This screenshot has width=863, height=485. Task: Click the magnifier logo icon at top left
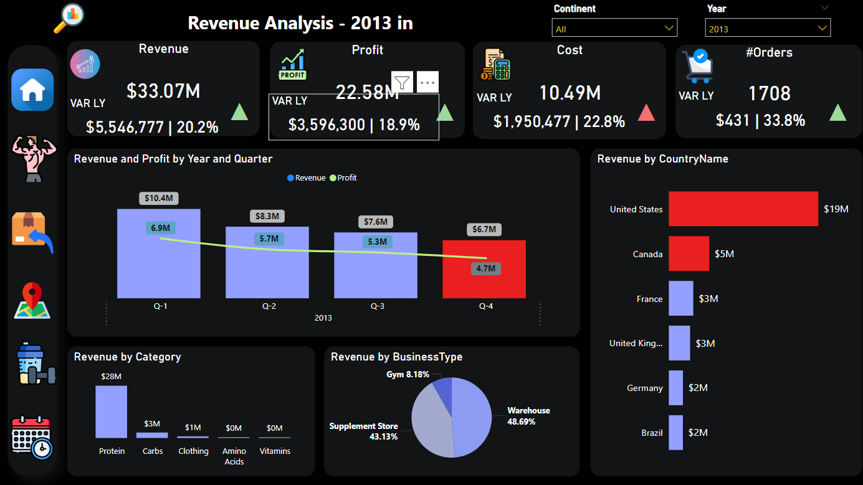[x=69, y=18]
